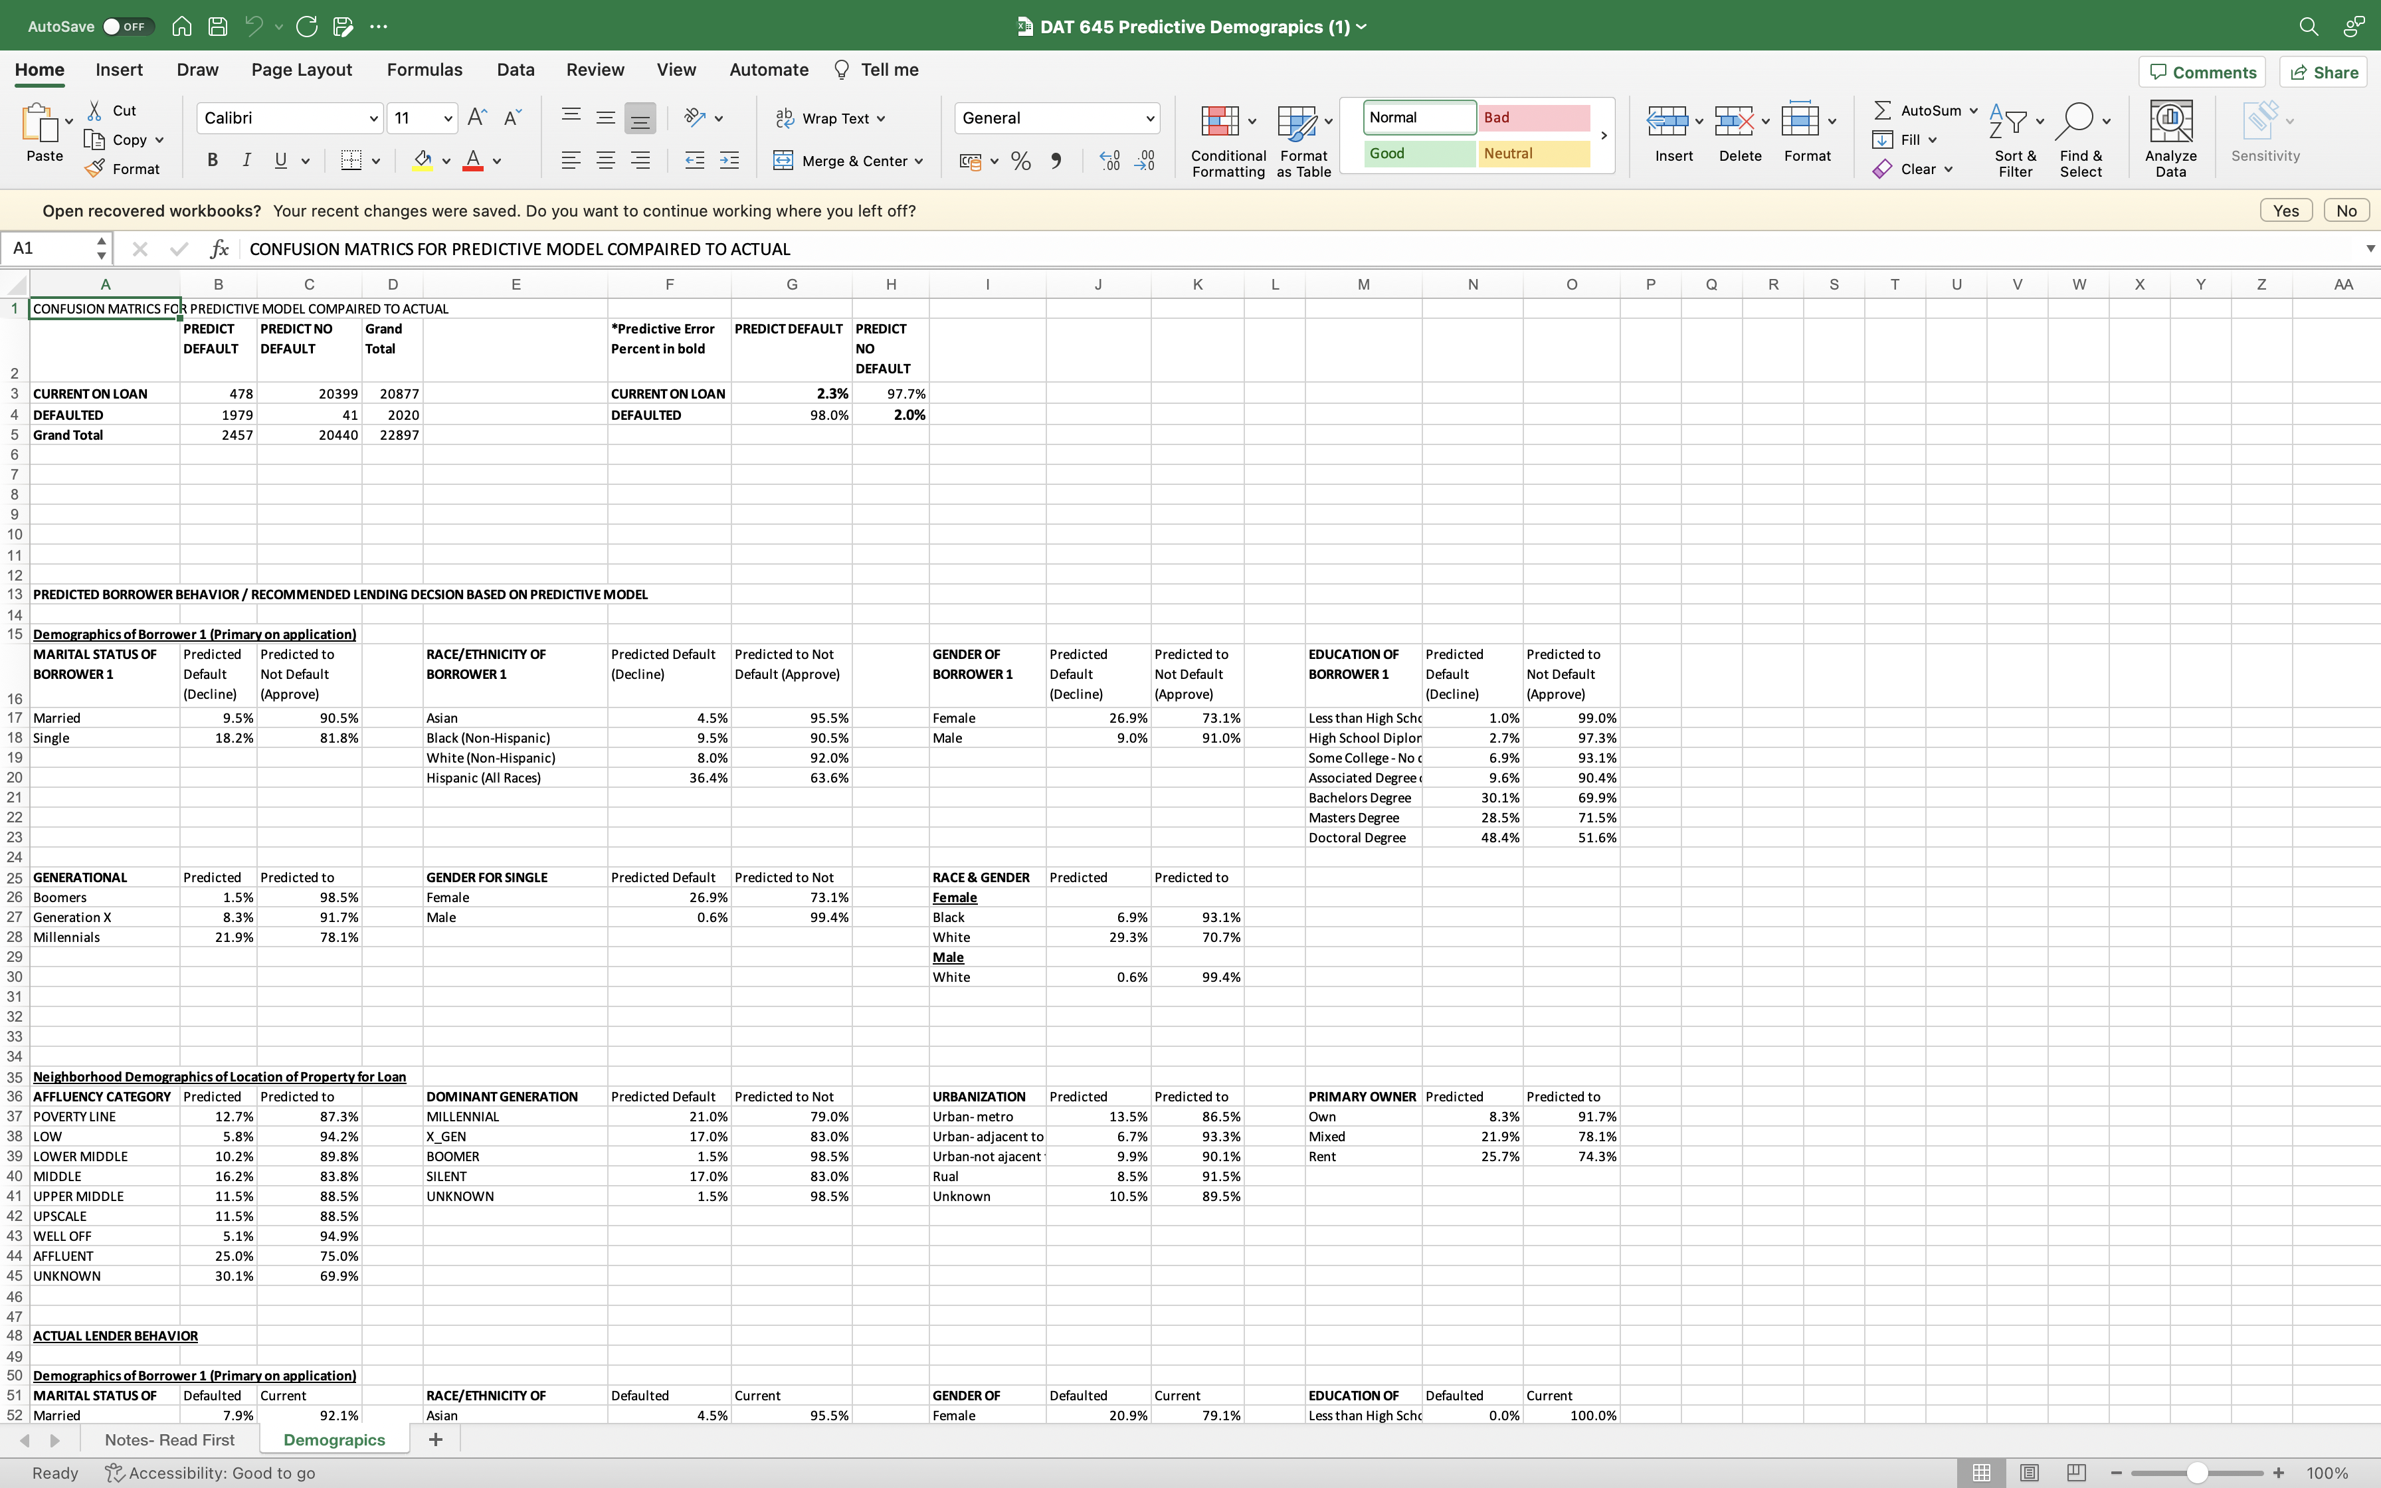
Task: Switch to the Formulas ribbon tab
Action: coord(424,70)
